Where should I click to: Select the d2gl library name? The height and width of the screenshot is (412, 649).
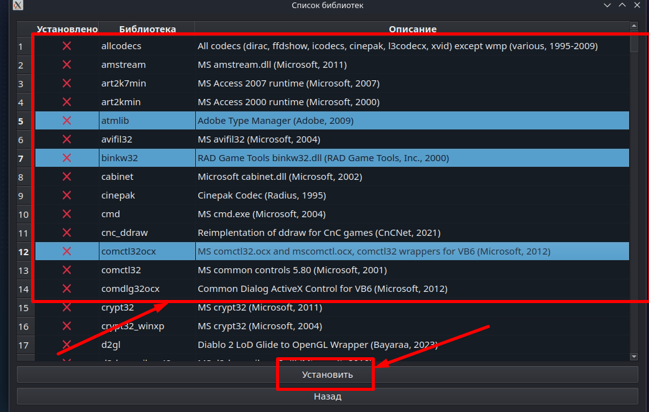111,344
